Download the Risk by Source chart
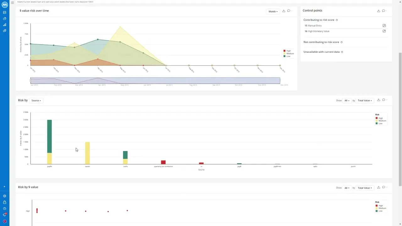The height and width of the screenshot is (226, 402). [378, 100]
